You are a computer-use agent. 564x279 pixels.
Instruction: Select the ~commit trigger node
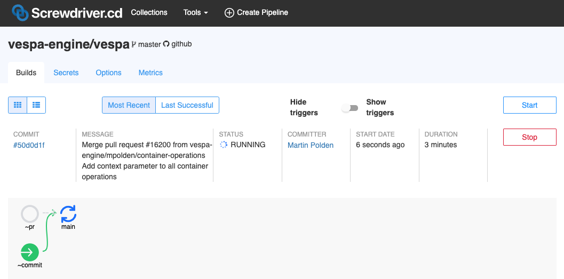tap(30, 252)
